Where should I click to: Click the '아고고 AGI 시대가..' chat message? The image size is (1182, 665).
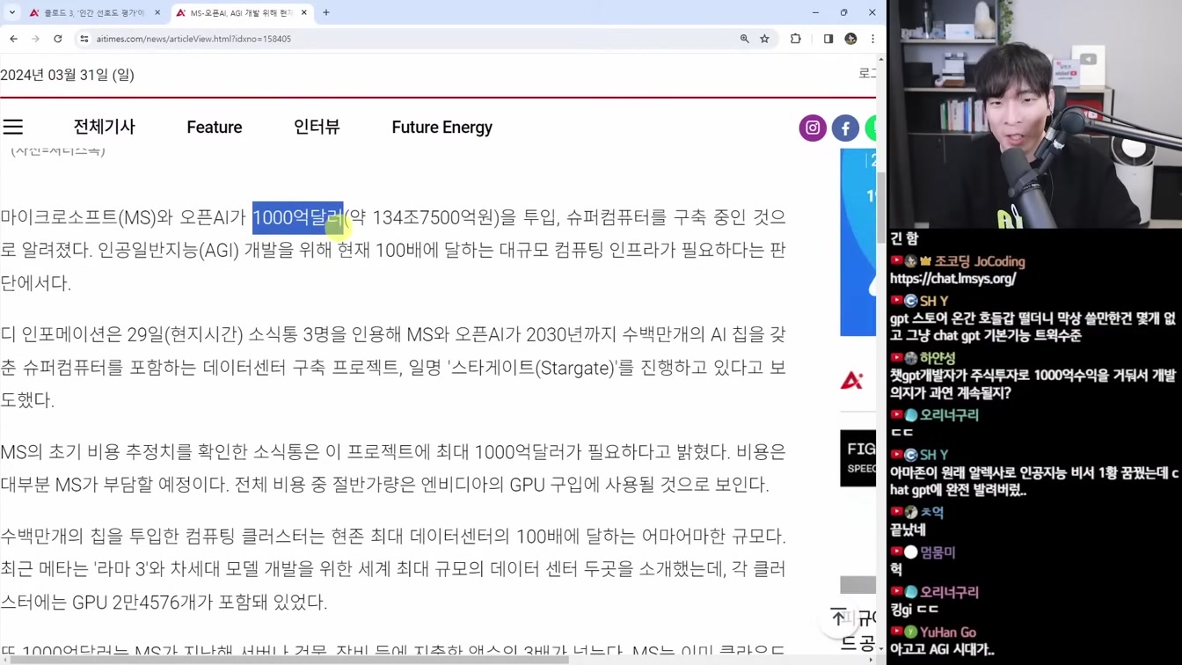point(942,650)
